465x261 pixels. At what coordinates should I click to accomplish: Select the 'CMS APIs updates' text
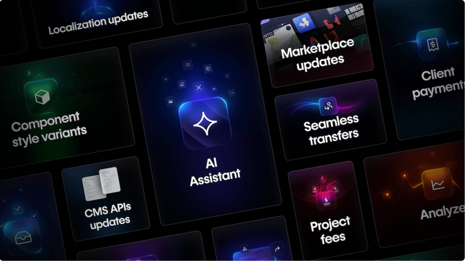(108, 217)
